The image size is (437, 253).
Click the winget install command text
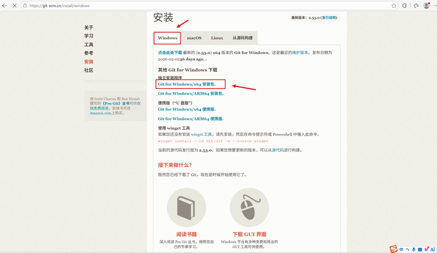[213, 141]
